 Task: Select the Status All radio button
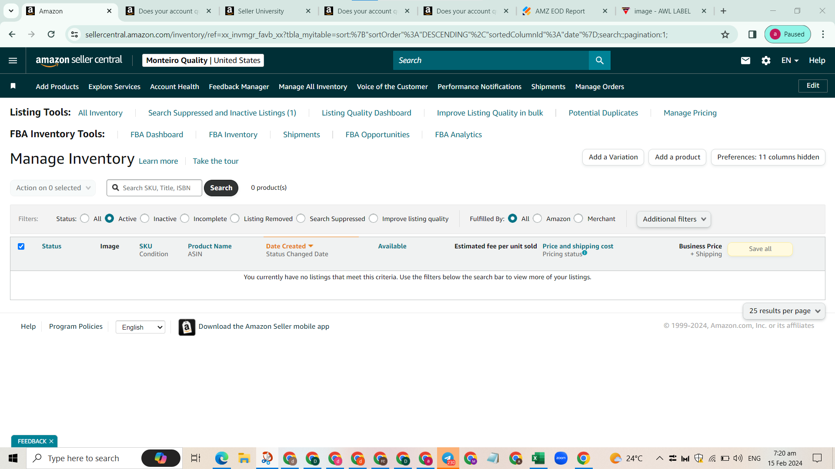coord(84,218)
